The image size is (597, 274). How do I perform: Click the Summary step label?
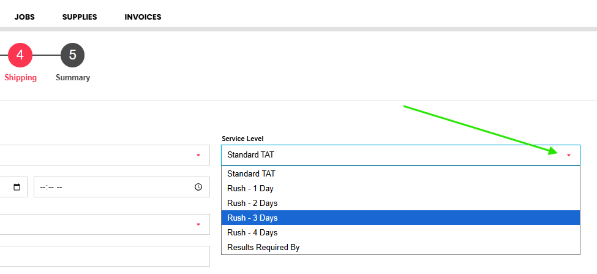point(73,78)
